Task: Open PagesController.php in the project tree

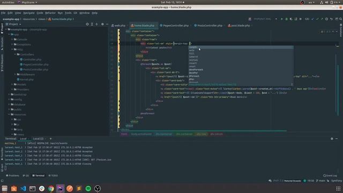Action: 34,64
